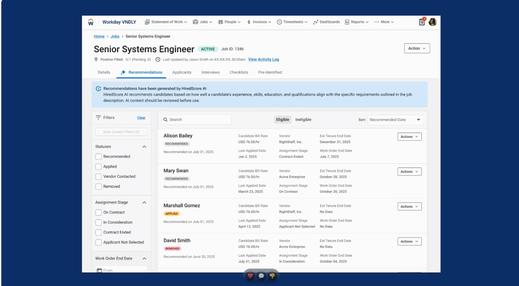Open Actions menu for Marshall Gomez
Image resolution: width=519 pixels, height=286 pixels.
[x=410, y=206]
